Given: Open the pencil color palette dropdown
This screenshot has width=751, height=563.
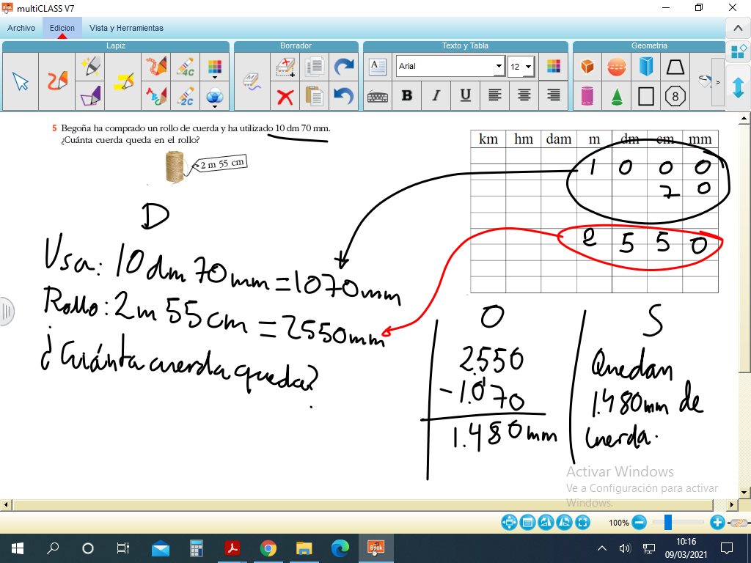Looking at the screenshot, I should [215, 67].
